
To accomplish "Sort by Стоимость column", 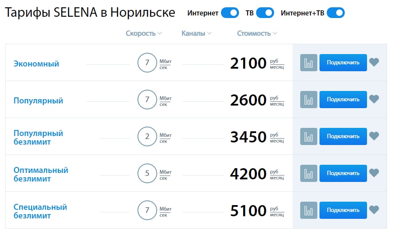I will 257,33.
